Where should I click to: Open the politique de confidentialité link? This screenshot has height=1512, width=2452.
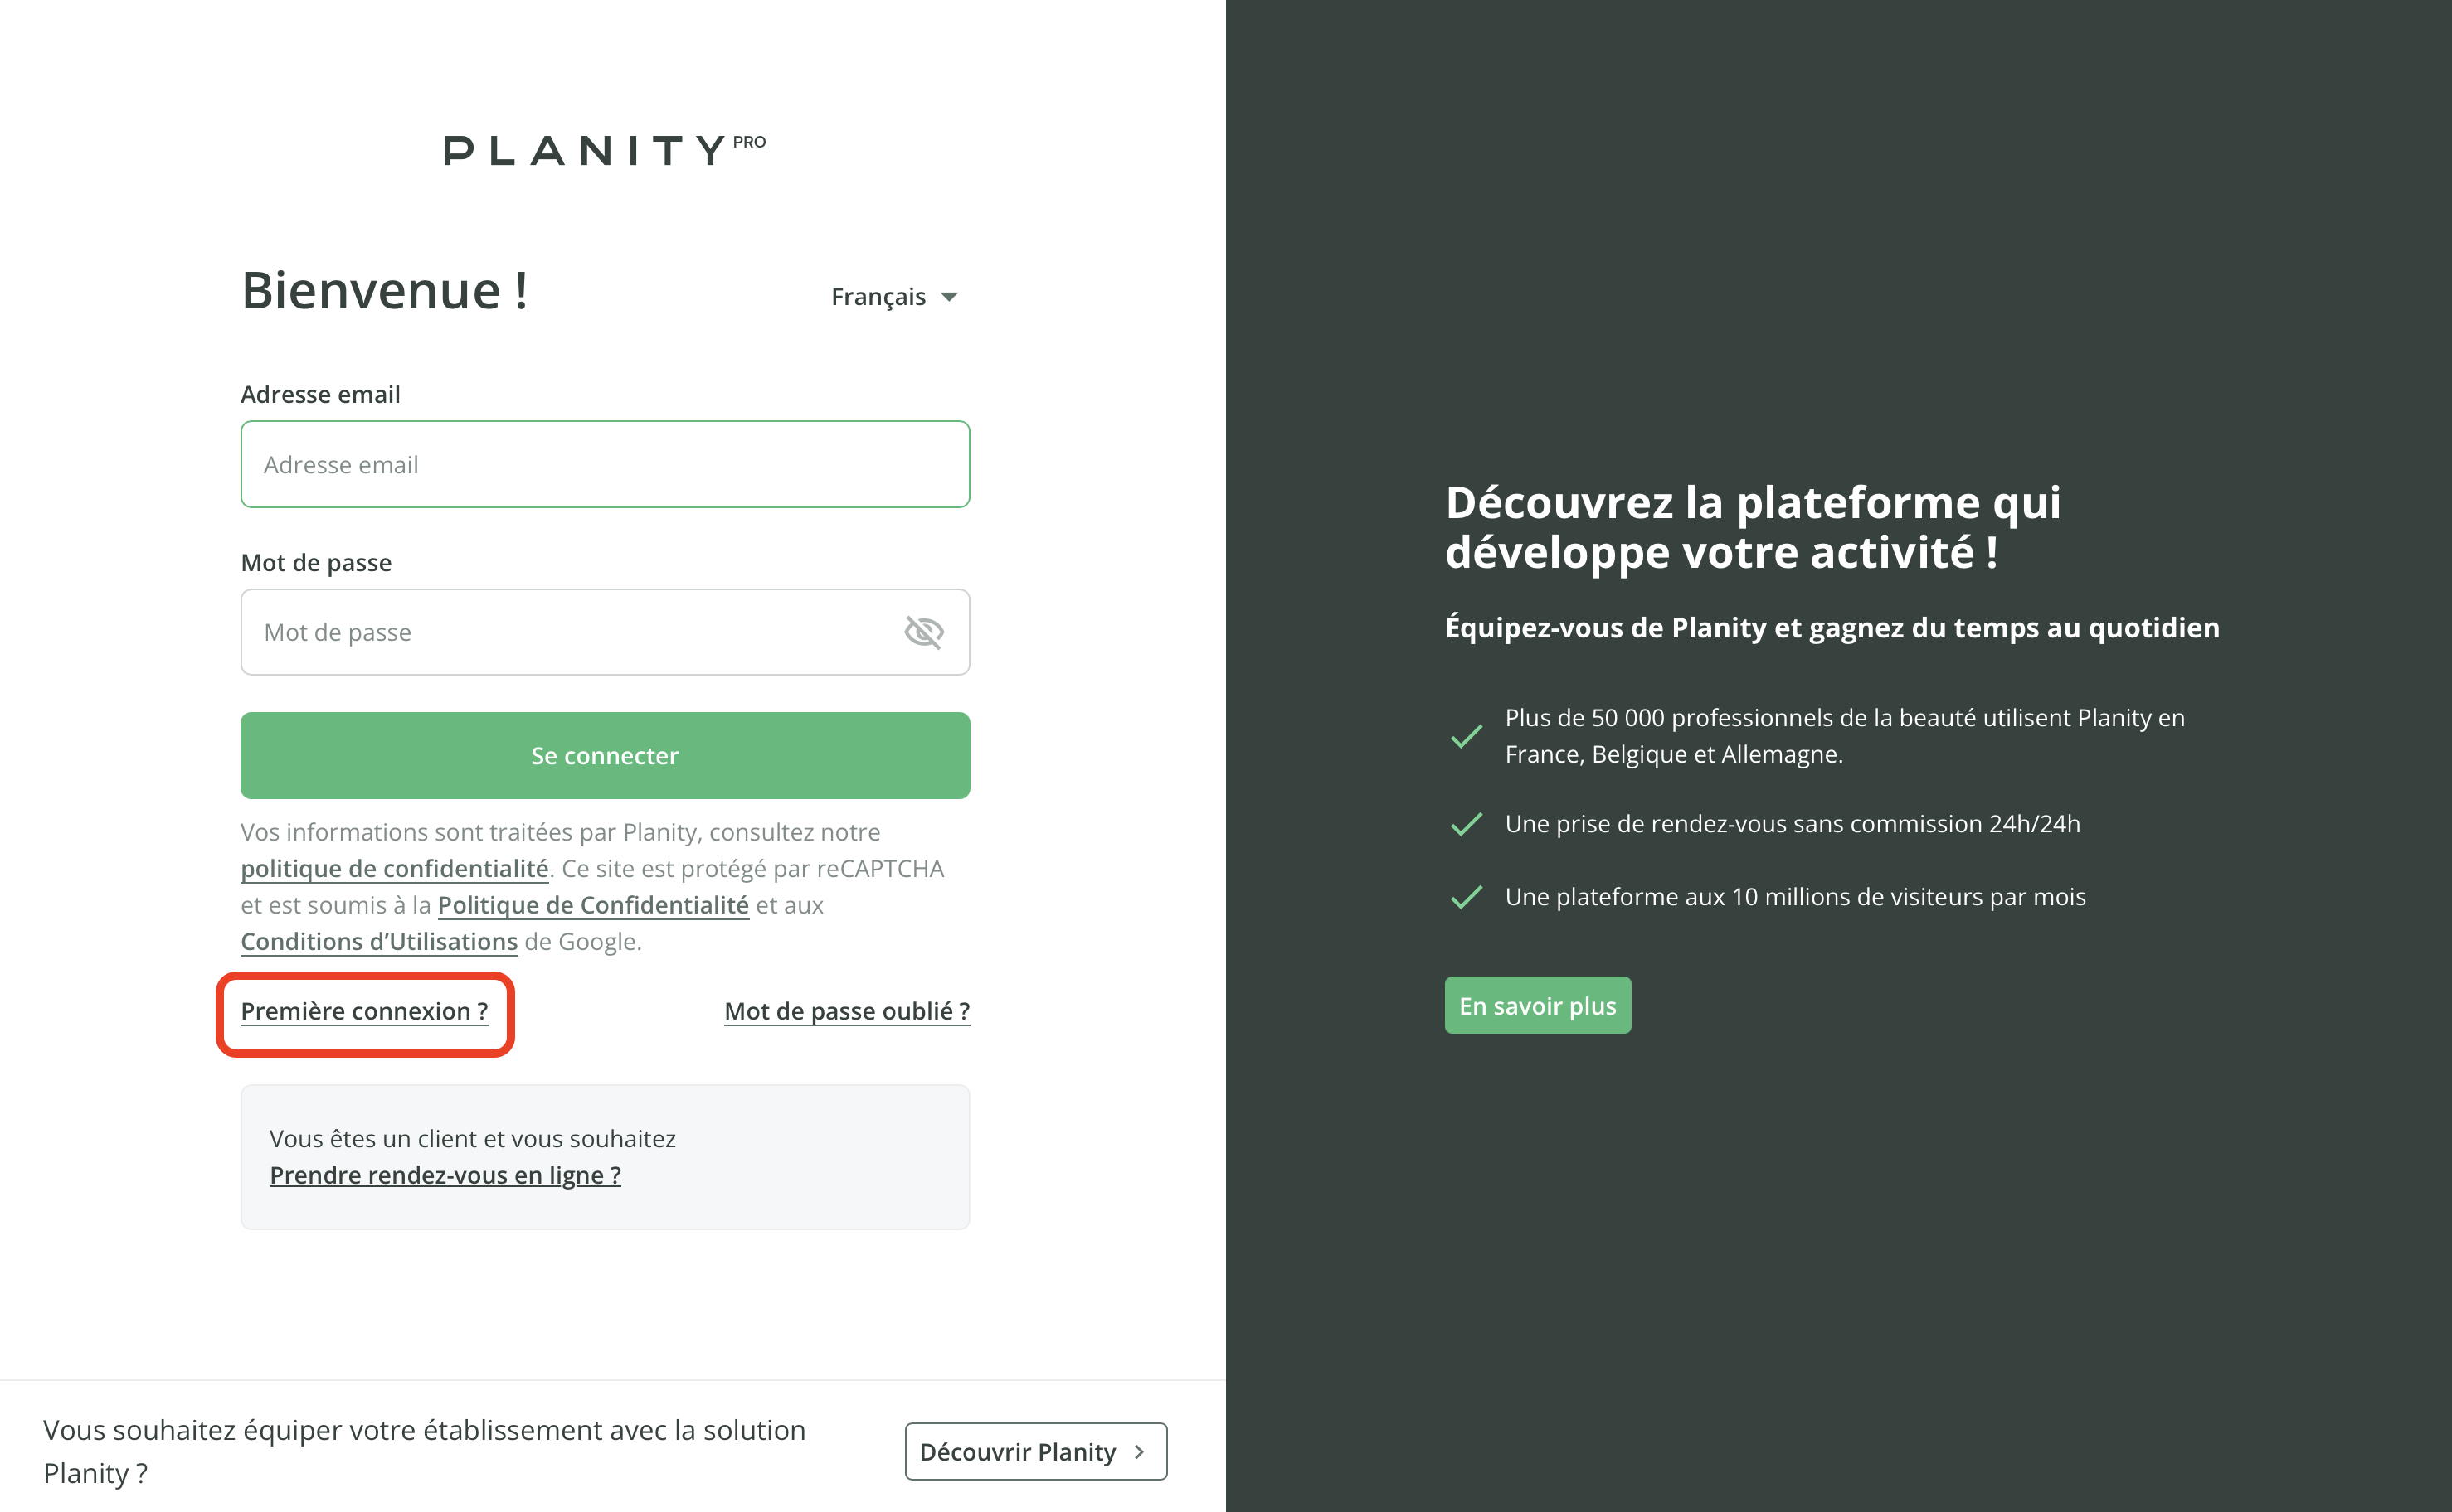coord(394,868)
